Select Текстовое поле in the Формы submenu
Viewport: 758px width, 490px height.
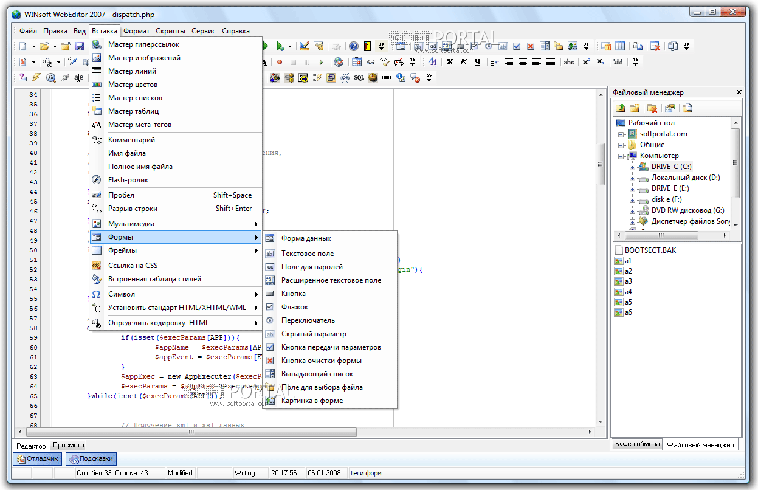330,254
